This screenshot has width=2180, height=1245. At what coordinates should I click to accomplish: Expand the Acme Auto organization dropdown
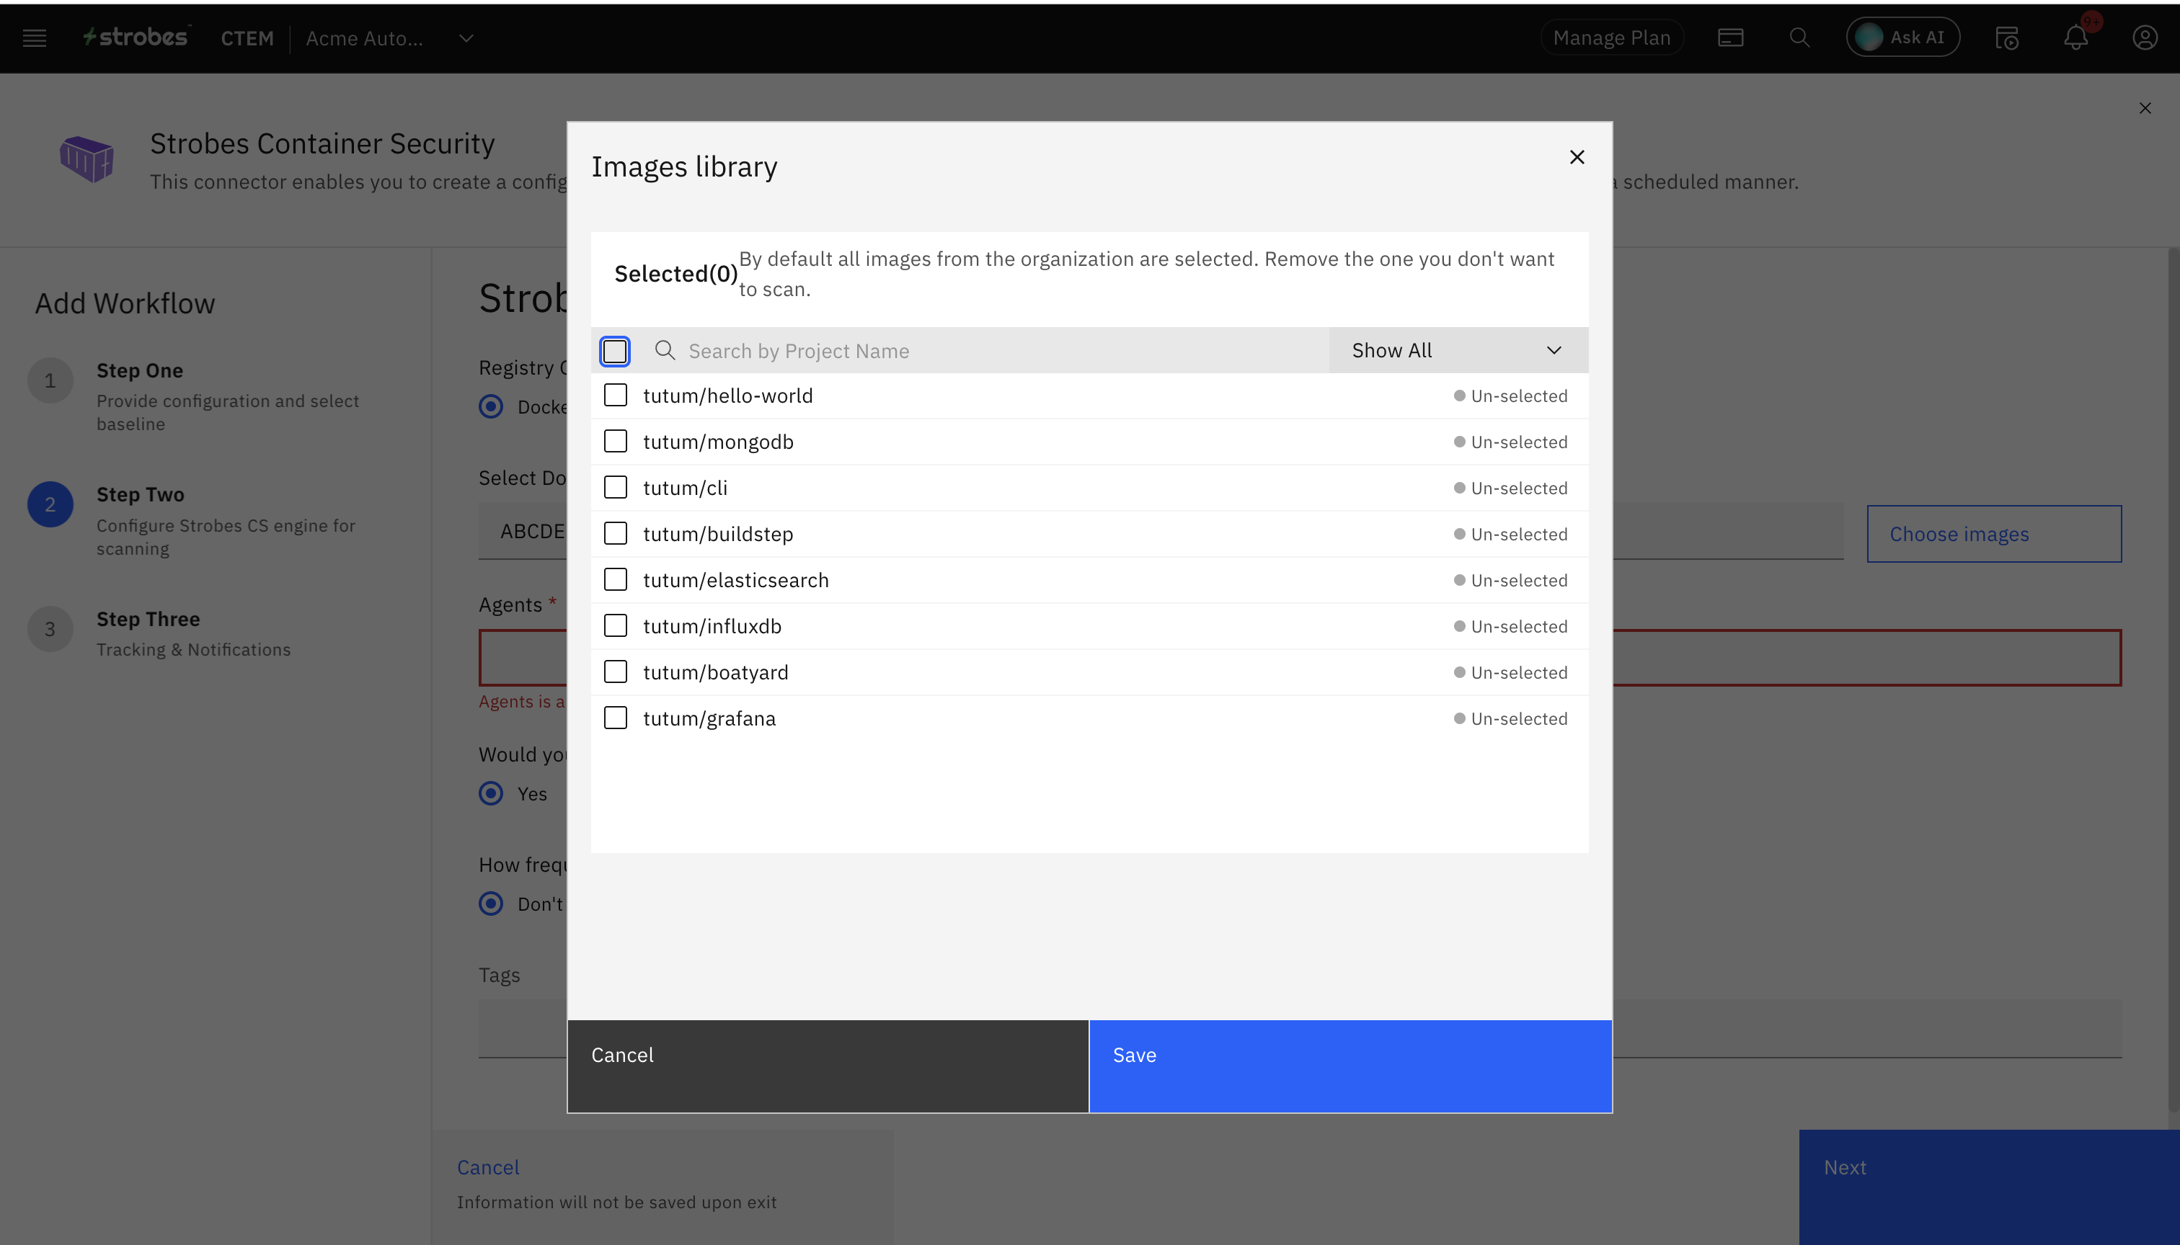466,37
